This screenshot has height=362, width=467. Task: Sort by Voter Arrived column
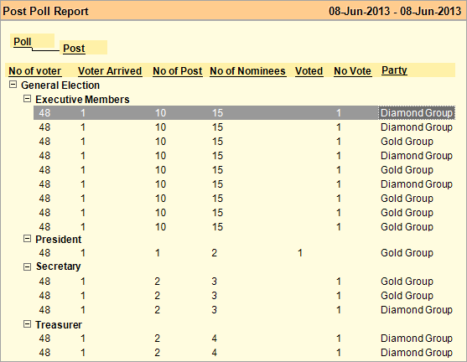tap(110, 71)
